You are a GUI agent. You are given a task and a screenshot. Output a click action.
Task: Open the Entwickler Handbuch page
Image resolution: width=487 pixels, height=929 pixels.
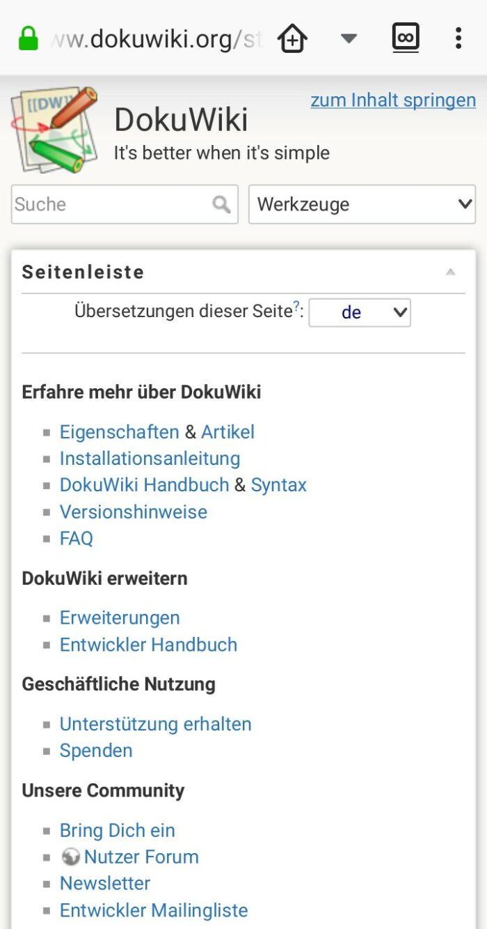(148, 645)
